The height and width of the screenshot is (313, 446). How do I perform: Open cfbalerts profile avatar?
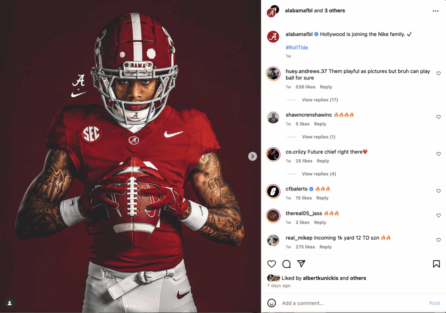pos(273,191)
